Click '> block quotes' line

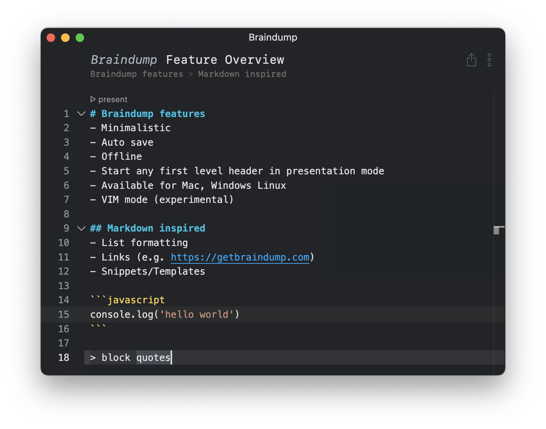tap(130, 358)
